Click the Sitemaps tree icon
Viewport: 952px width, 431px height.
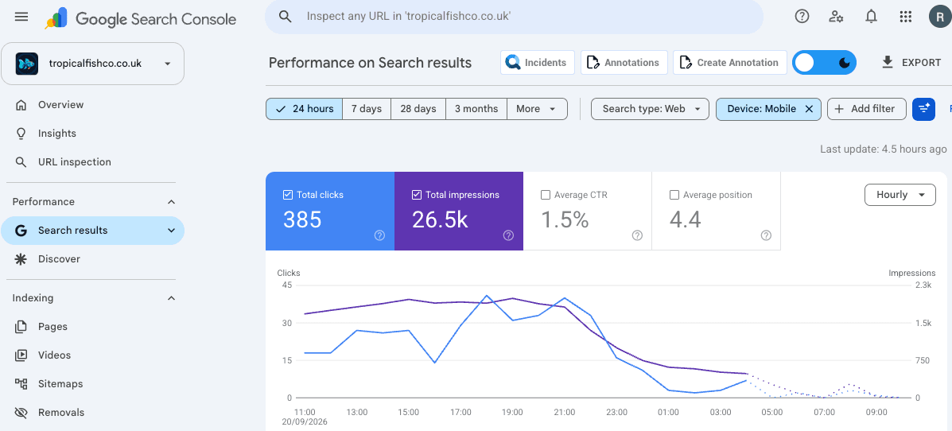(x=21, y=383)
